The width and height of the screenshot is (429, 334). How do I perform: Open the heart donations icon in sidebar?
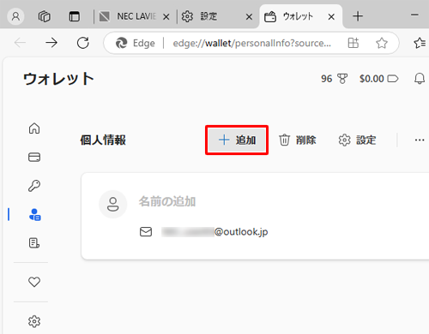pyautogui.click(x=34, y=282)
